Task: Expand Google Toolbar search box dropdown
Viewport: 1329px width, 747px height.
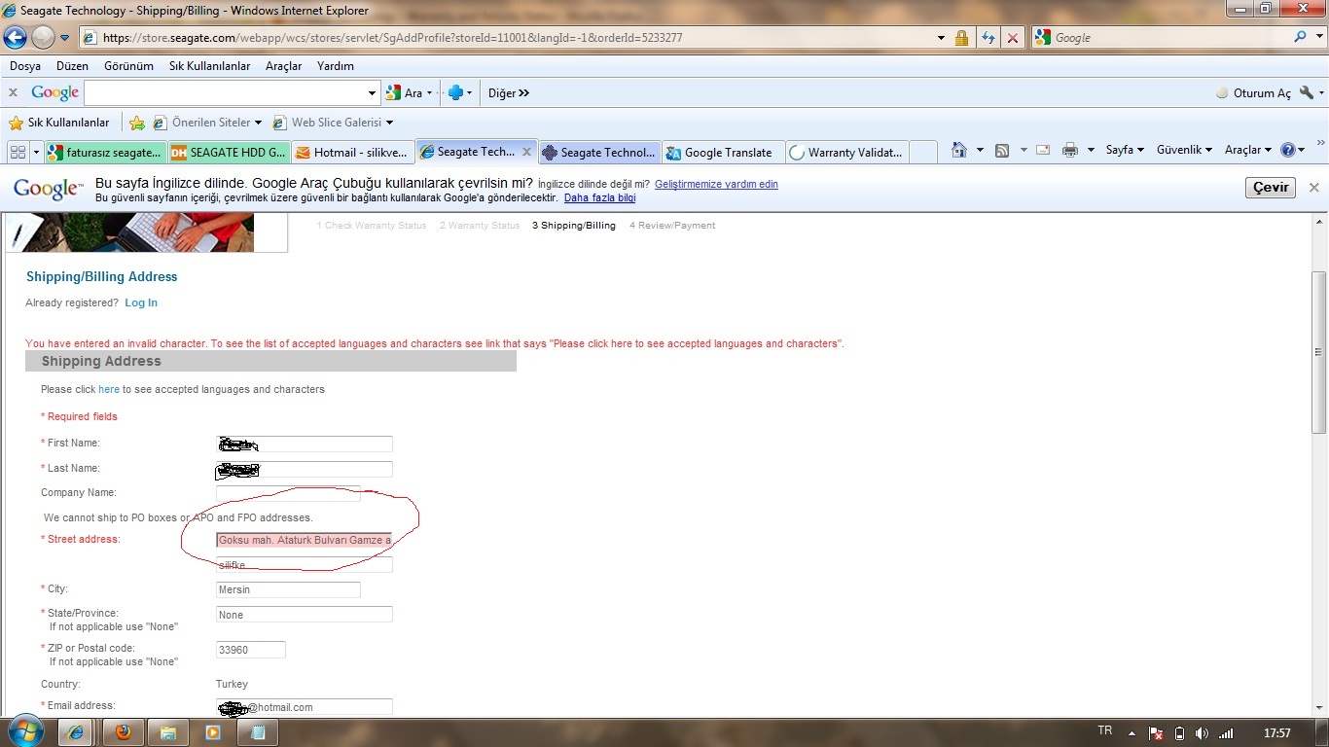Action: point(372,93)
